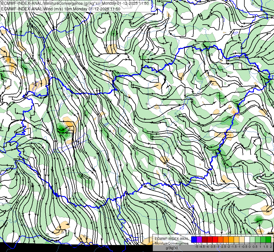Click the purple legend swatch

click(x=199, y=240)
